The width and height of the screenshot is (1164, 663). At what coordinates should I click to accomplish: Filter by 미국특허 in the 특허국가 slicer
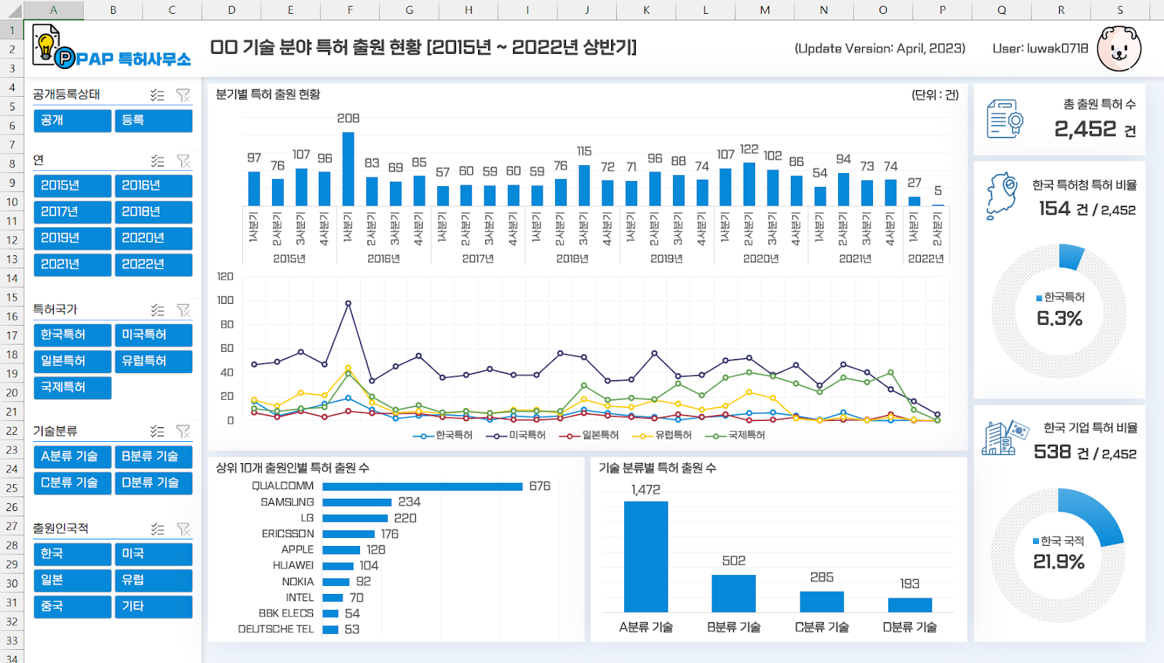coord(153,335)
